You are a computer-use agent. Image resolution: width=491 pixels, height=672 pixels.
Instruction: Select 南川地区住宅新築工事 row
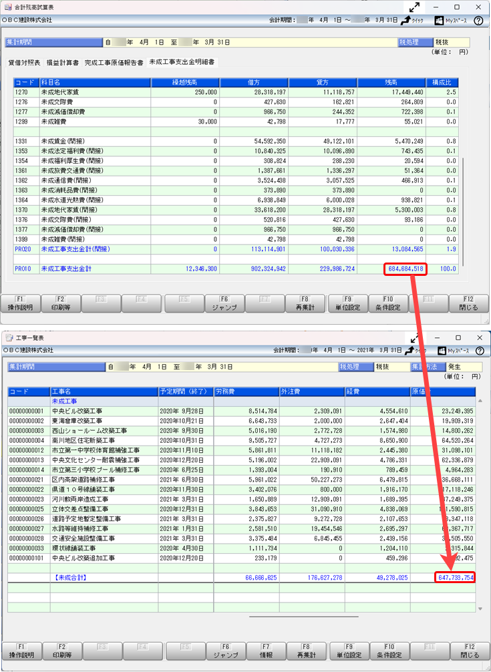(x=242, y=441)
